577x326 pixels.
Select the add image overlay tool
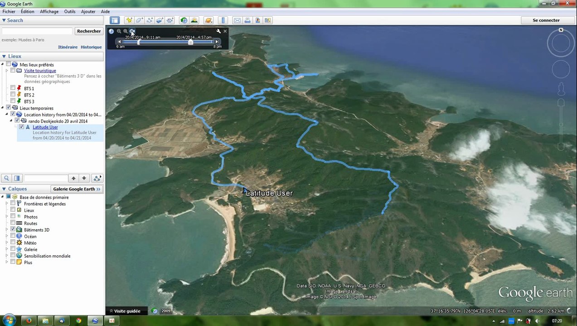point(160,20)
